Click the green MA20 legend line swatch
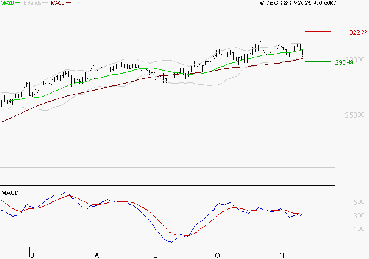369x259 pixels. tap(18, 4)
